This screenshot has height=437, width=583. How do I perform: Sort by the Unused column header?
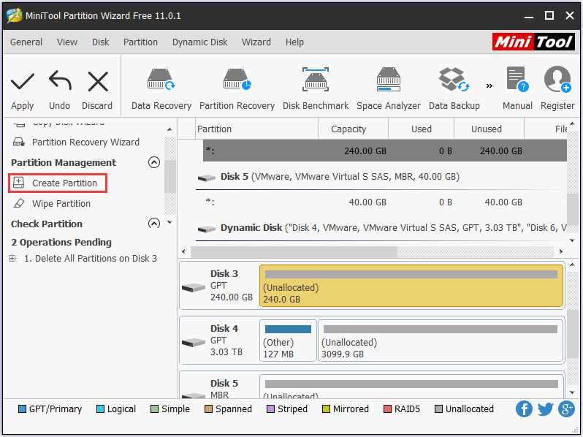click(x=489, y=129)
